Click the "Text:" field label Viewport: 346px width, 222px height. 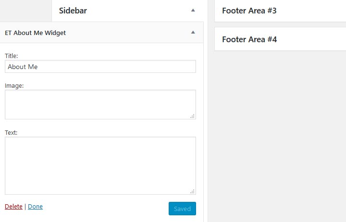(x=11, y=132)
